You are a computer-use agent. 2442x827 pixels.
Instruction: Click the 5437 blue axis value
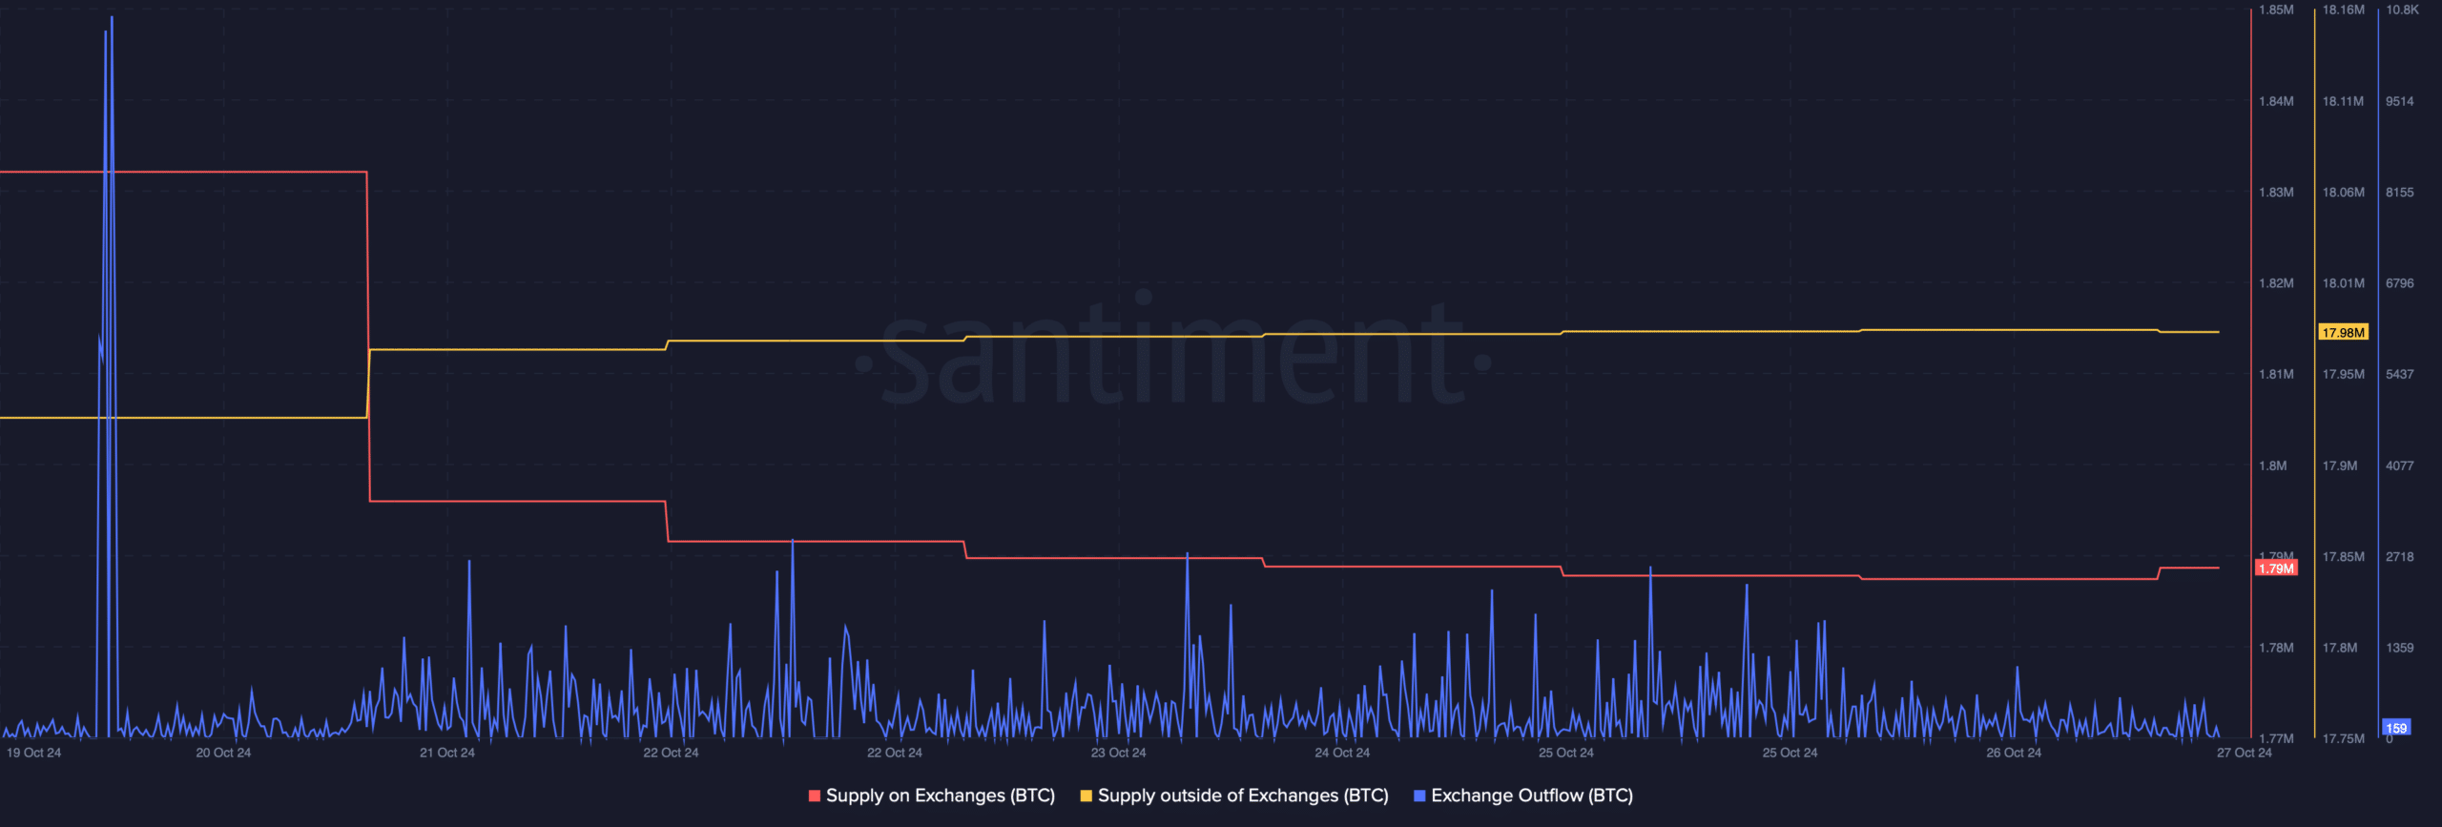[2399, 374]
